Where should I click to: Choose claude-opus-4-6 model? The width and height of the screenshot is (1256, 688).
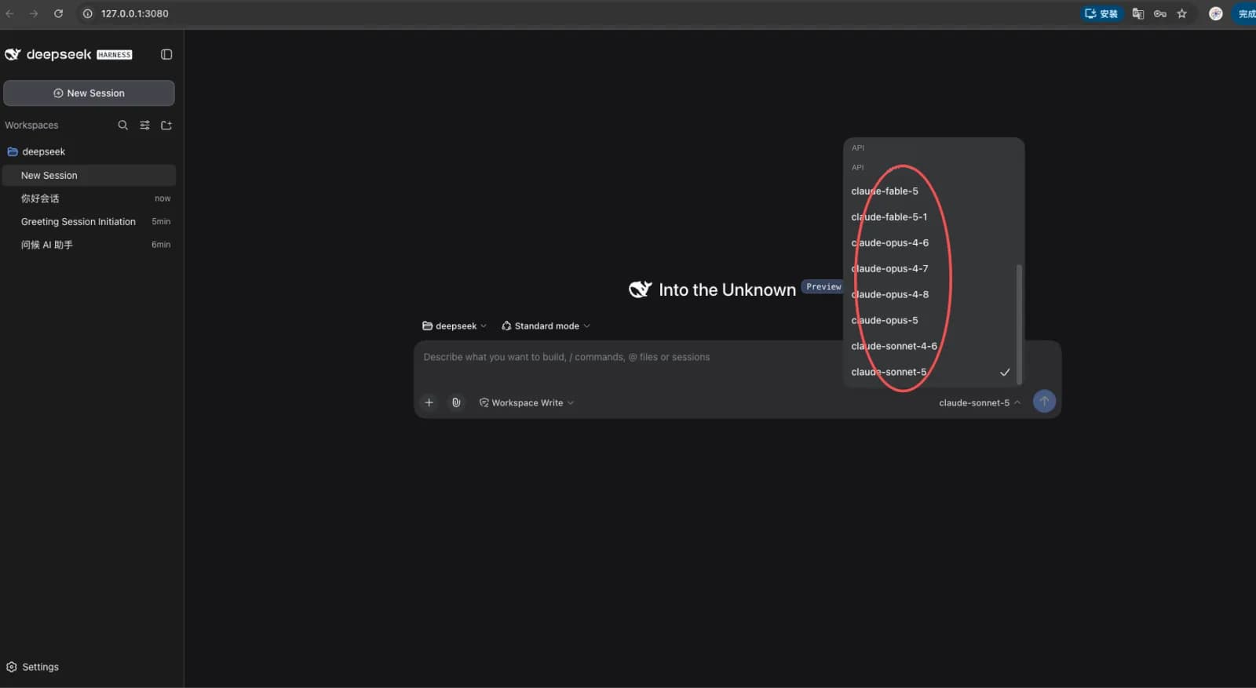(x=931, y=242)
